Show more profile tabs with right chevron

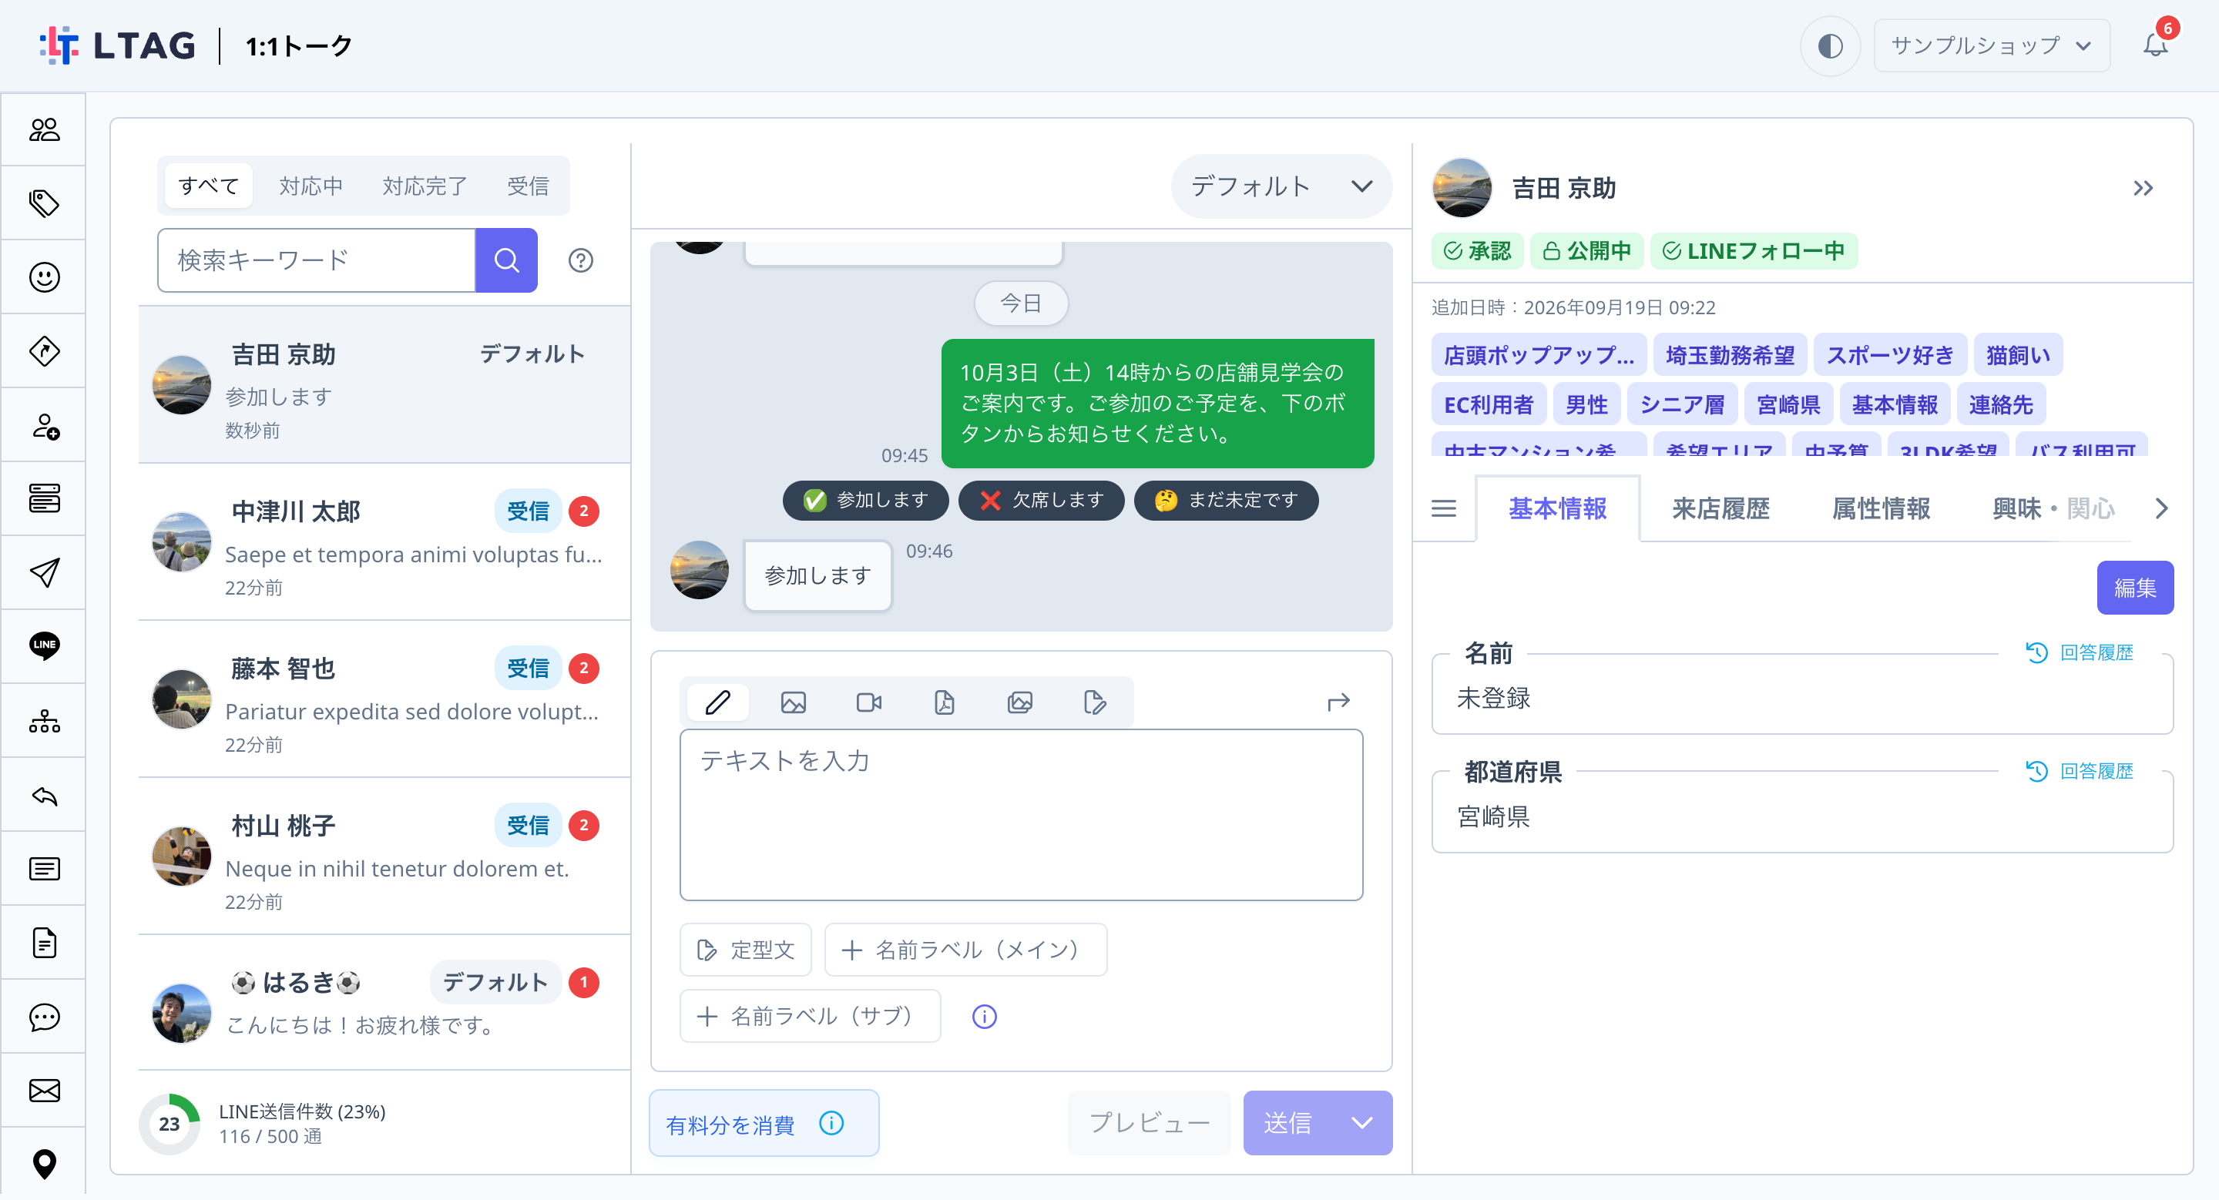(2161, 508)
